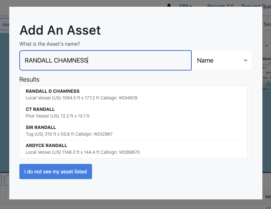This screenshot has width=271, height=209.
Task: Open the 489 dropdown in top bar
Action: point(185,6)
